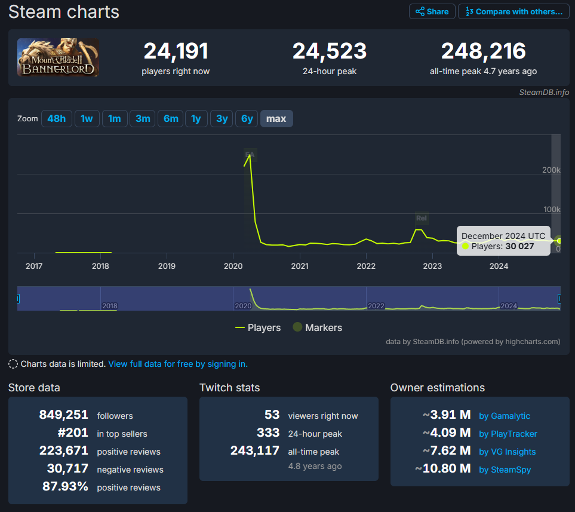
Task: Click the 2022 label in navigator
Action: (x=376, y=306)
